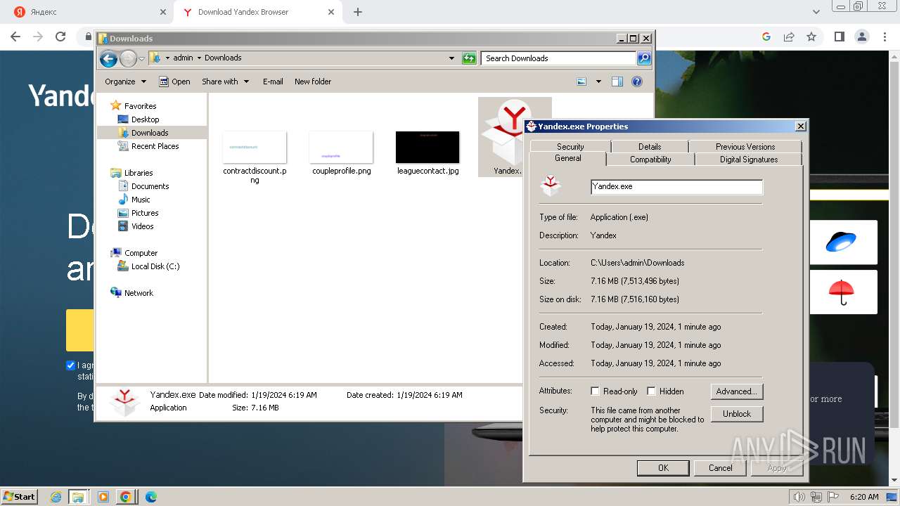
Task: Expand the Share with dropdown
Action: coord(225,82)
